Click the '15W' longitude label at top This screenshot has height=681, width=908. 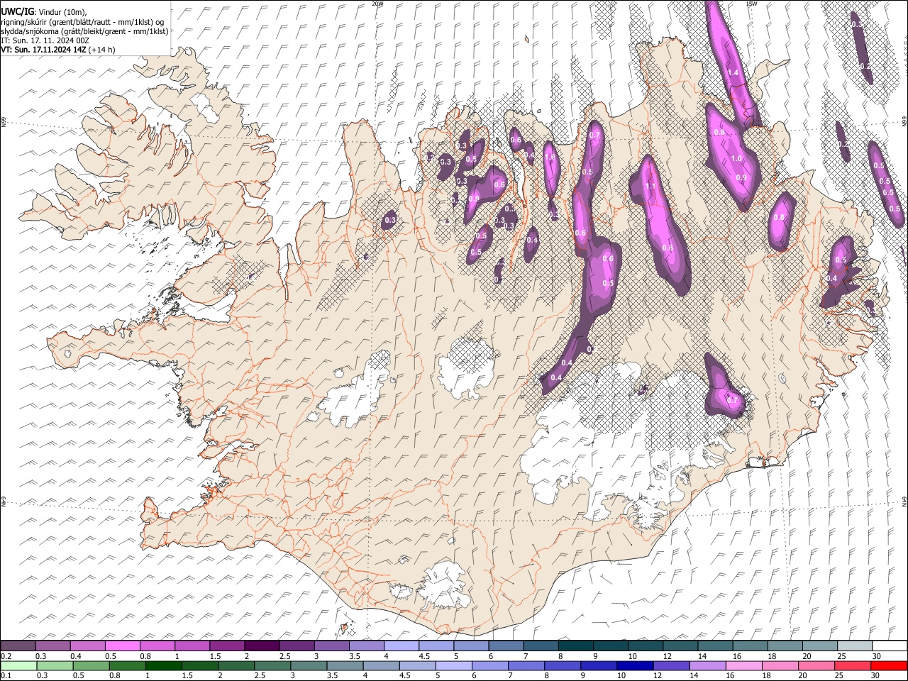(x=751, y=4)
